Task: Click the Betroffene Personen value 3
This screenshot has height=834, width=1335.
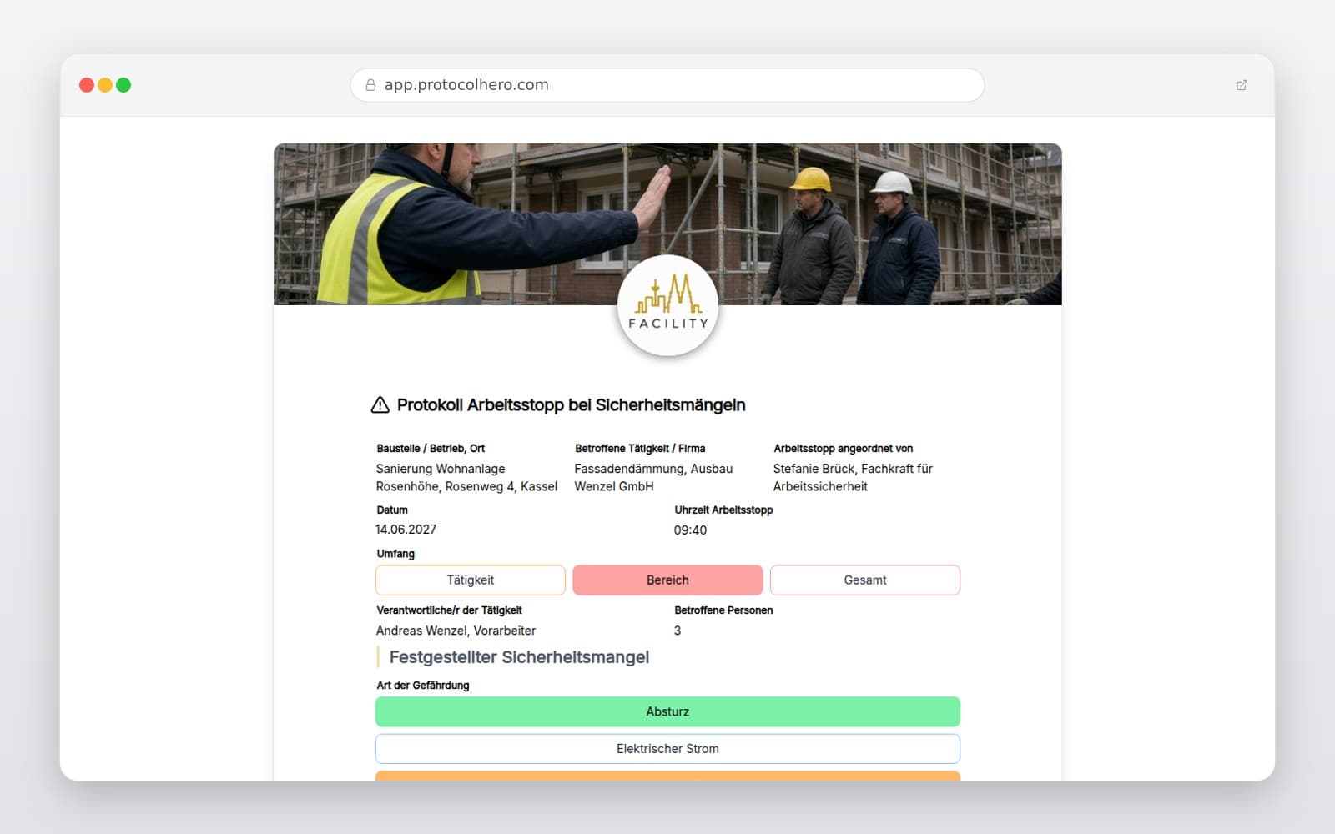Action: coord(678,631)
